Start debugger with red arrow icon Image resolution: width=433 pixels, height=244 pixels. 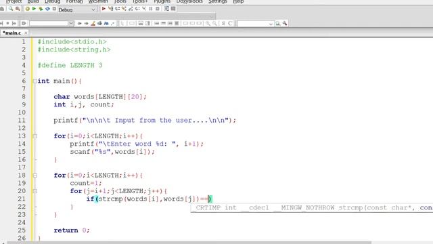pos(104,9)
